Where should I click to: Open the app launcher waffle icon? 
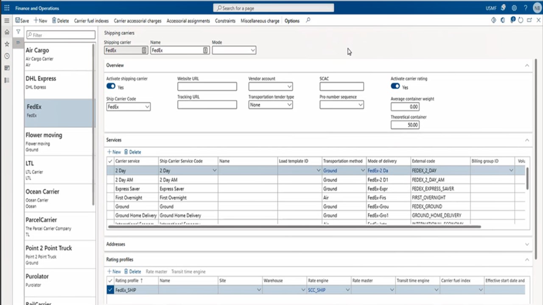click(6, 8)
